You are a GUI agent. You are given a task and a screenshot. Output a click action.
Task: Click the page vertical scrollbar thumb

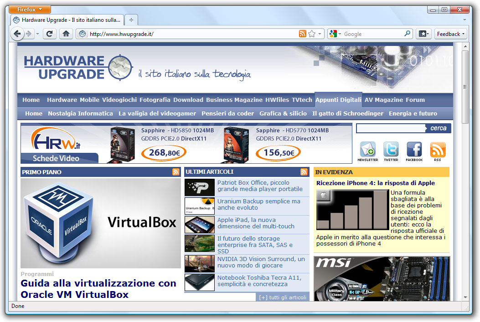tap(465, 87)
